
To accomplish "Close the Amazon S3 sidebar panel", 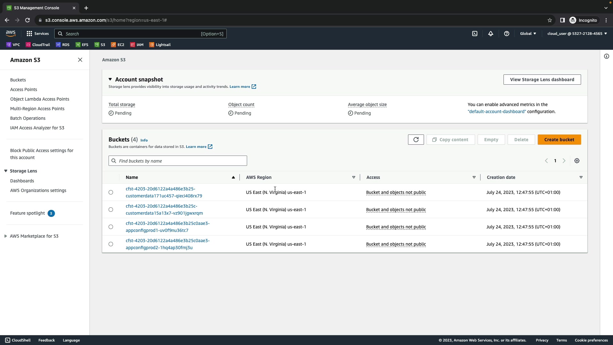I will click(80, 60).
